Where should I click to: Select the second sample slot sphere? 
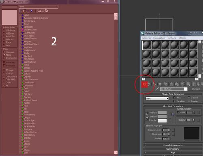coord(156,45)
